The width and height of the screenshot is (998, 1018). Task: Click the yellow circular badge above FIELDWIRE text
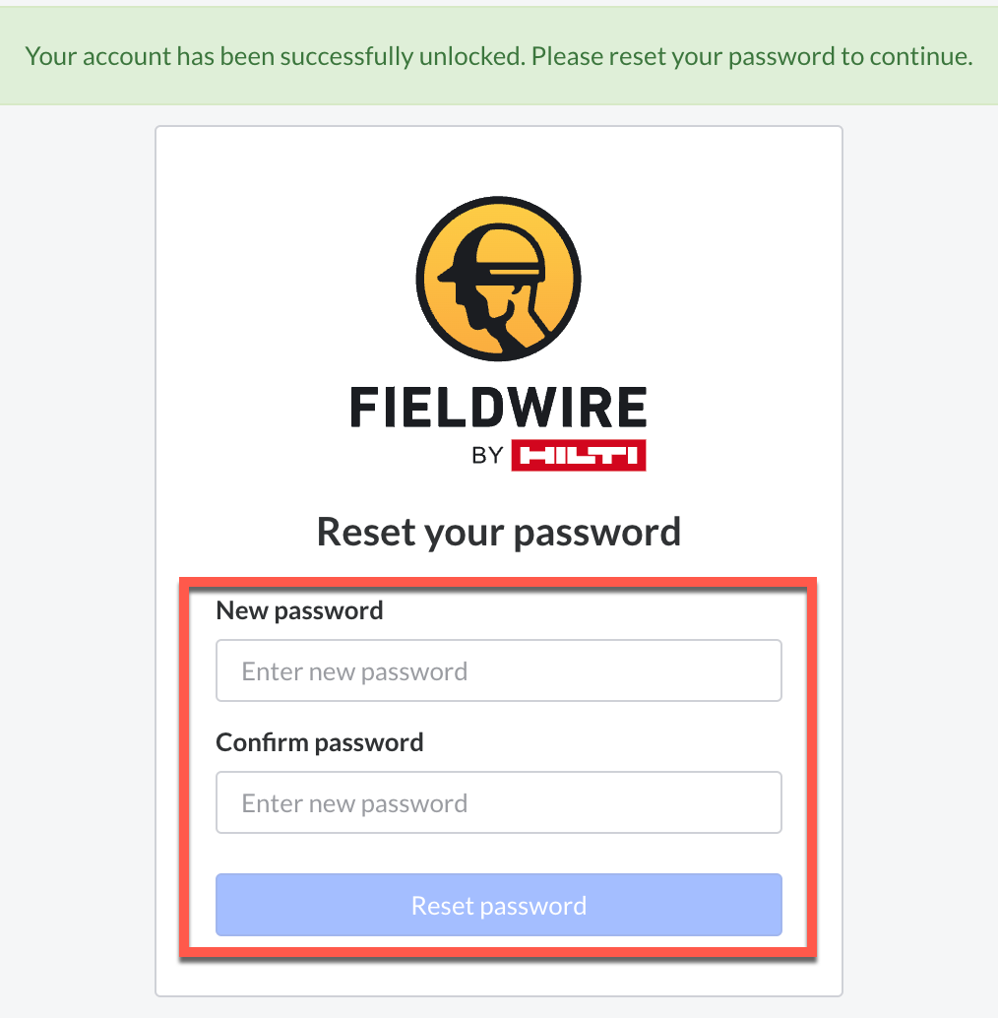click(498, 279)
